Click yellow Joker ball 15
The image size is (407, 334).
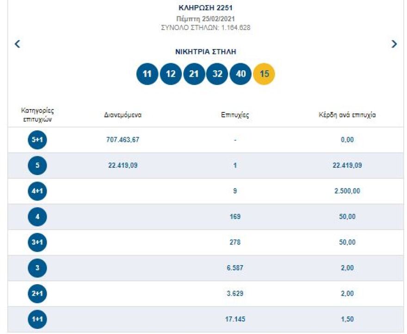tap(264, 74)
